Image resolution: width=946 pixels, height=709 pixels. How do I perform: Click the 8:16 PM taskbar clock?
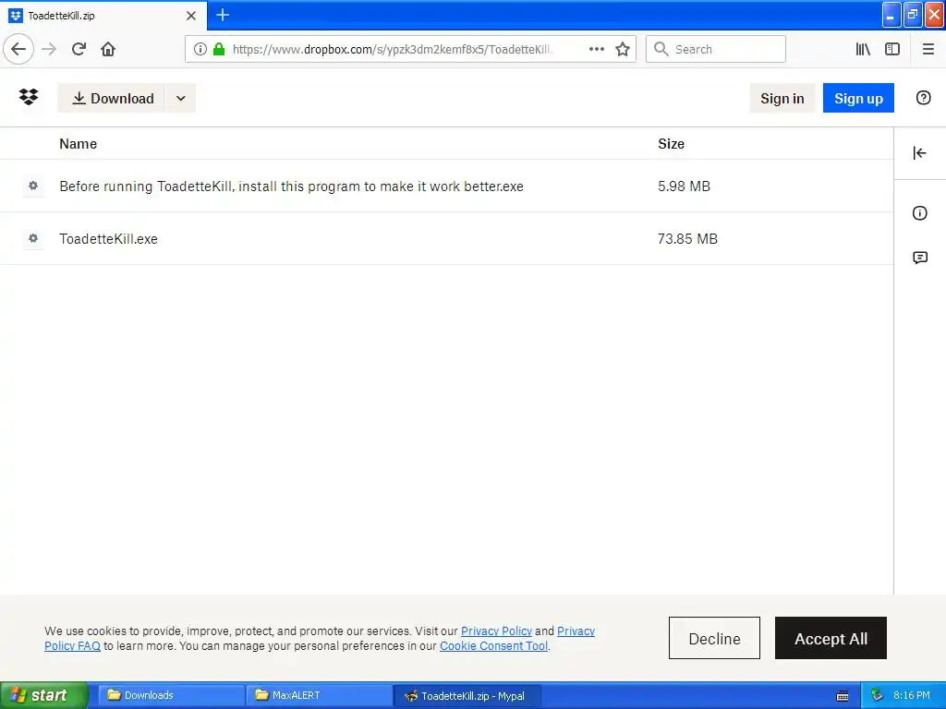tap(912, 695)
